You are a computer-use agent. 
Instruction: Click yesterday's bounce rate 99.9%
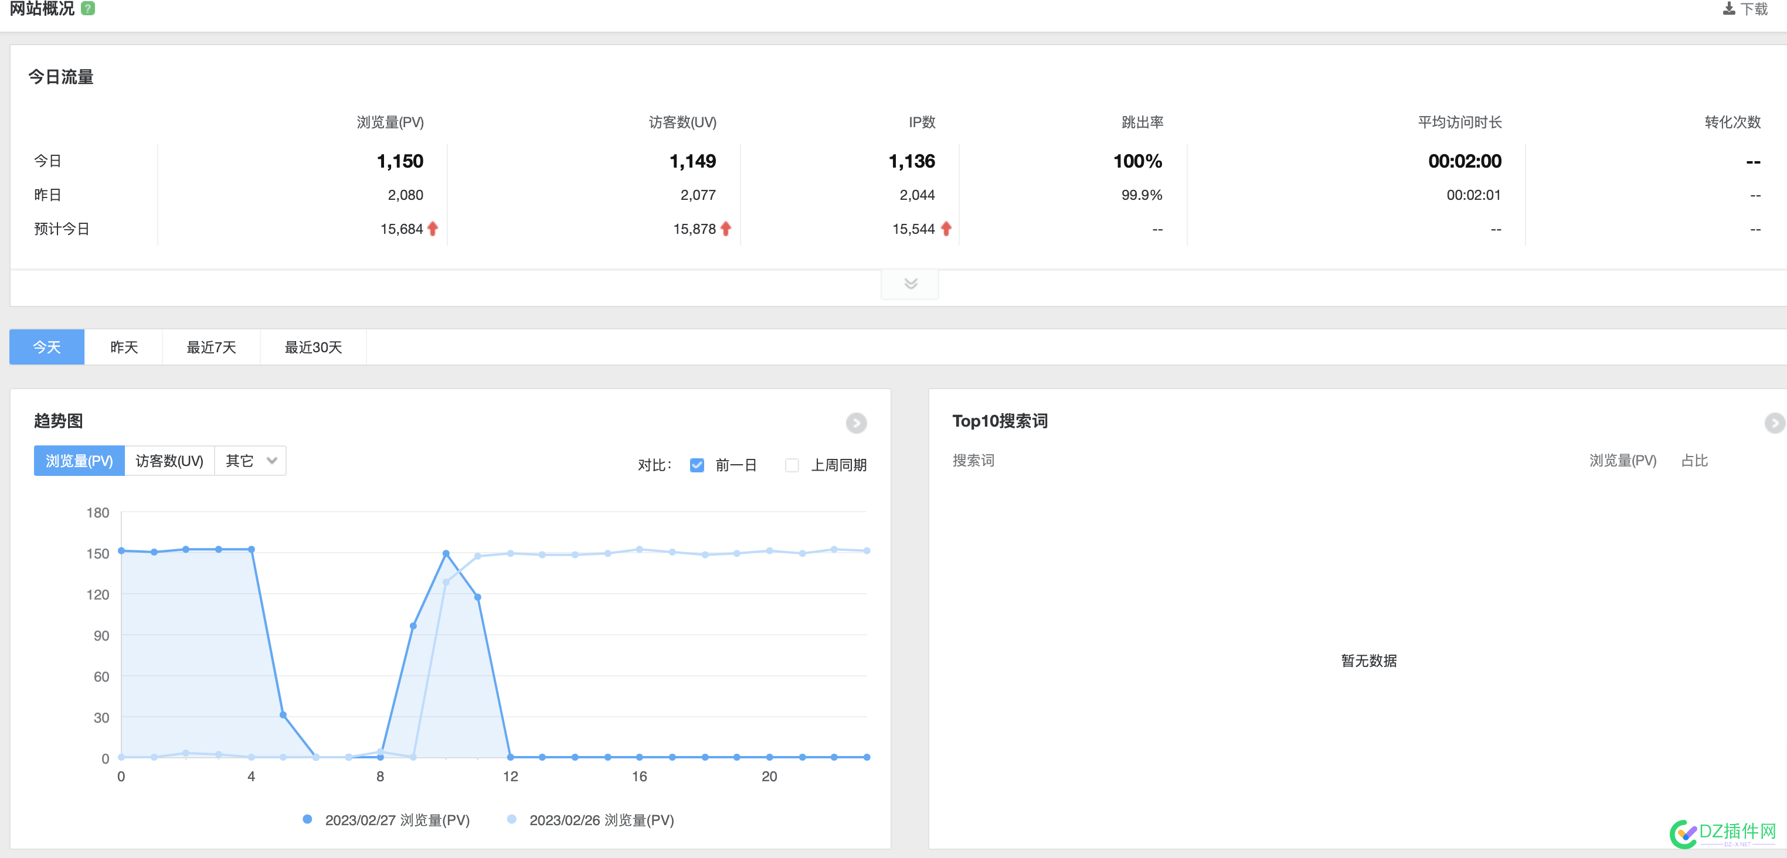click(1142, 195)
